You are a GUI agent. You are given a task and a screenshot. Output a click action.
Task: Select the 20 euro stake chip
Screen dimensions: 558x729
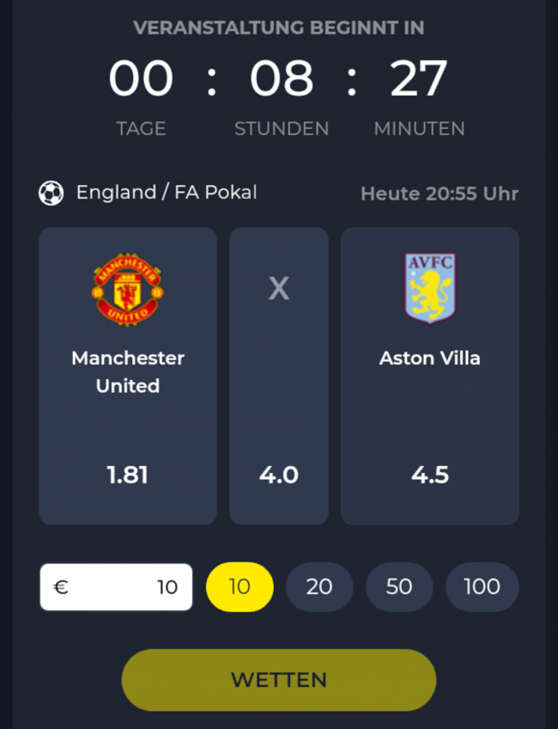pyautogui.click(x=319, y=587)
